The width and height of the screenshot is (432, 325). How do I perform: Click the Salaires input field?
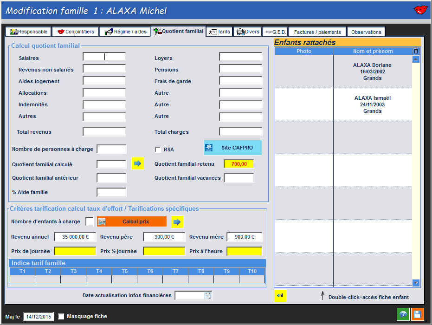[104, 57]
